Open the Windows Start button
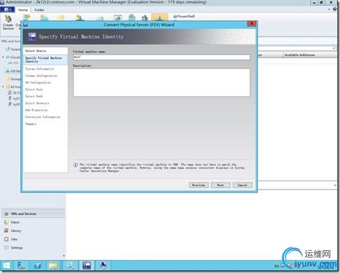Screen dimensions: 340x273 coord(7,266)
